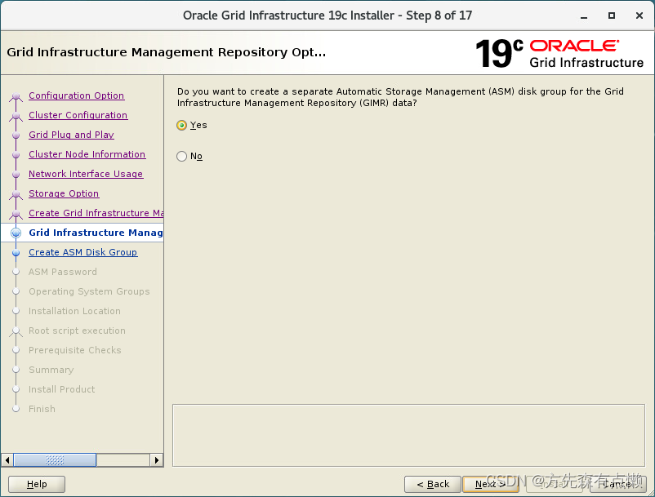Click the message area text box

coord(408,435)
